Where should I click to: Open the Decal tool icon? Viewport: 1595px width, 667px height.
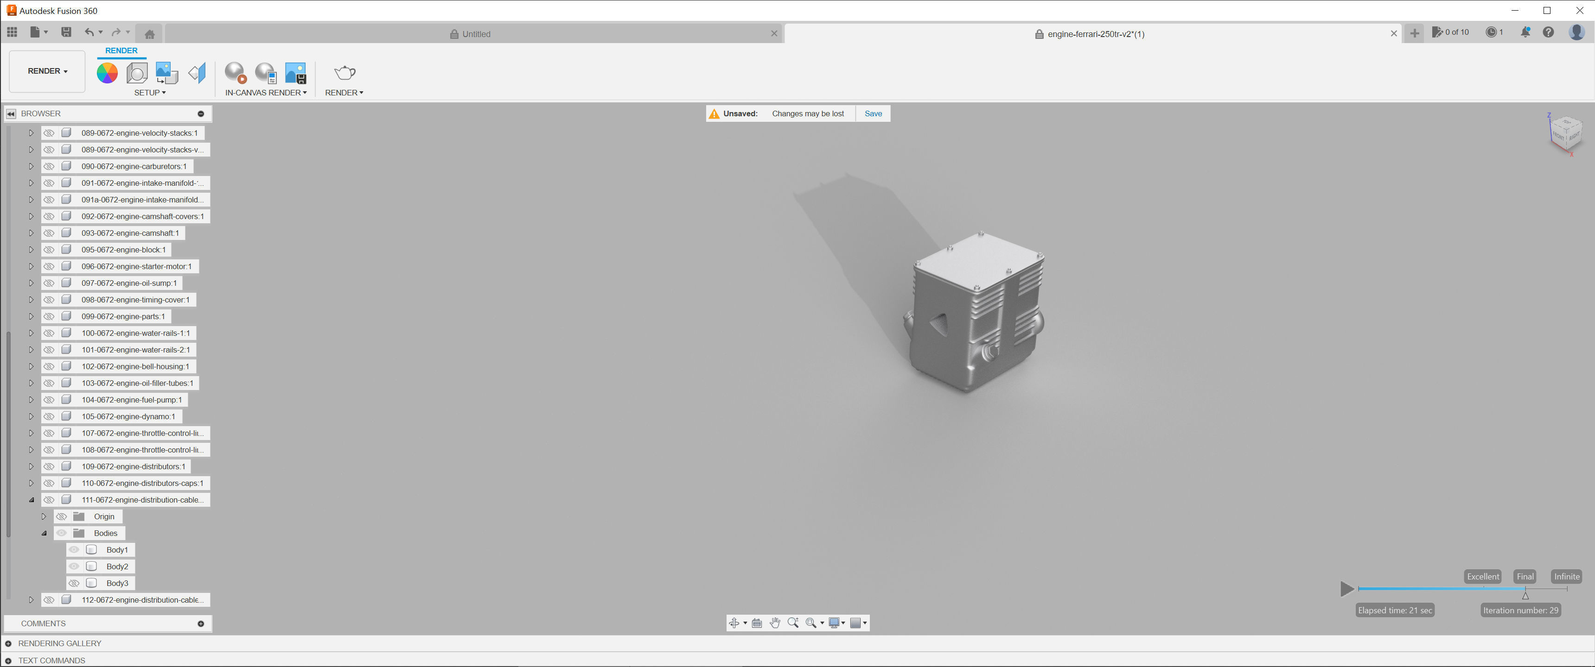click(x=166, y=73)
